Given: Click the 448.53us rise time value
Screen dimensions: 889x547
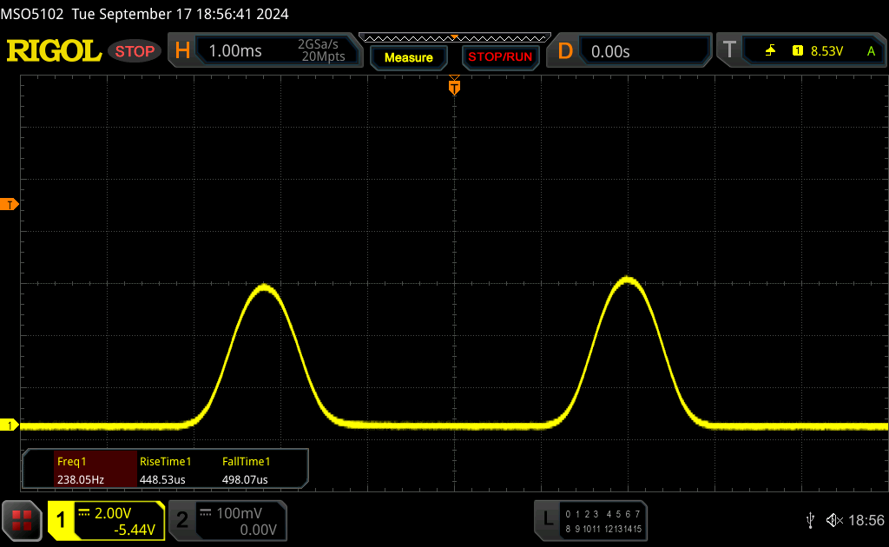Looking at the screenshot, I should (162, 479).
